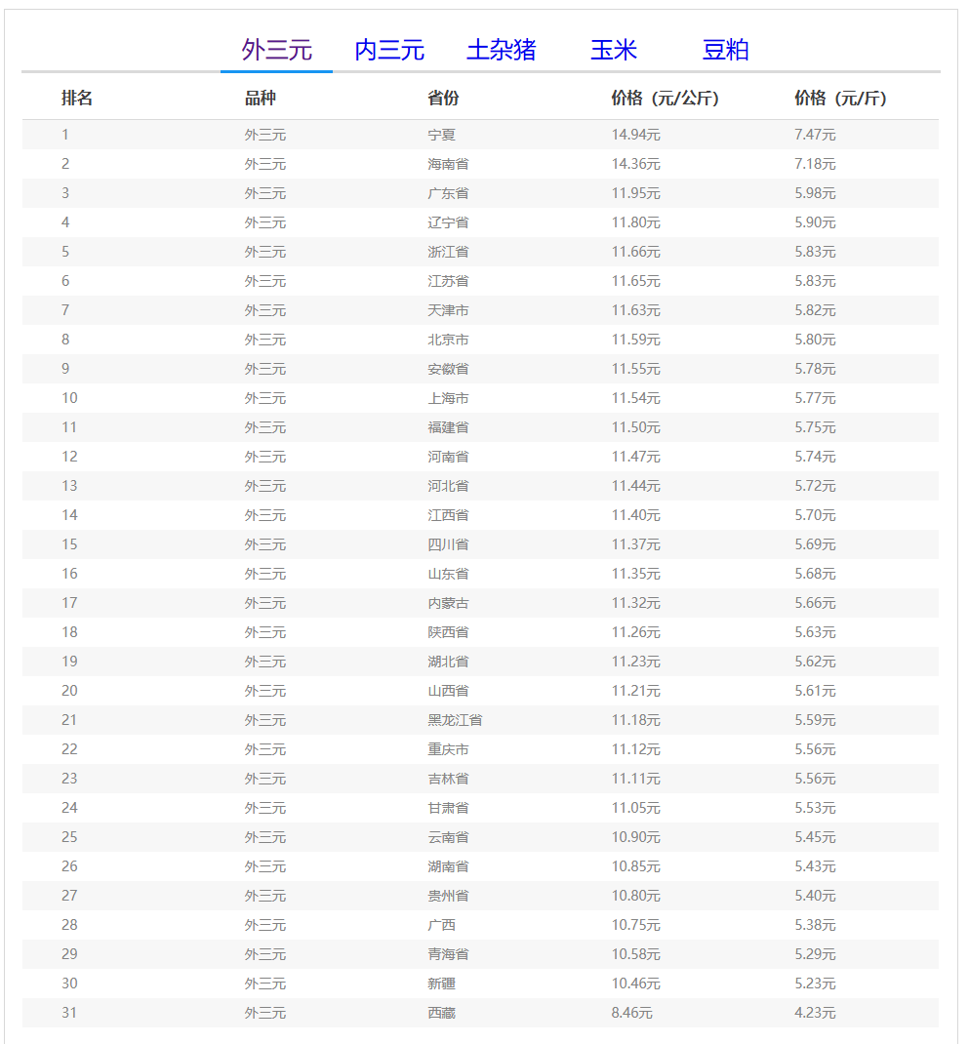The image size is (969, 1044).
Task: Click the 江西省 province cell
Action: click(448, 515)
